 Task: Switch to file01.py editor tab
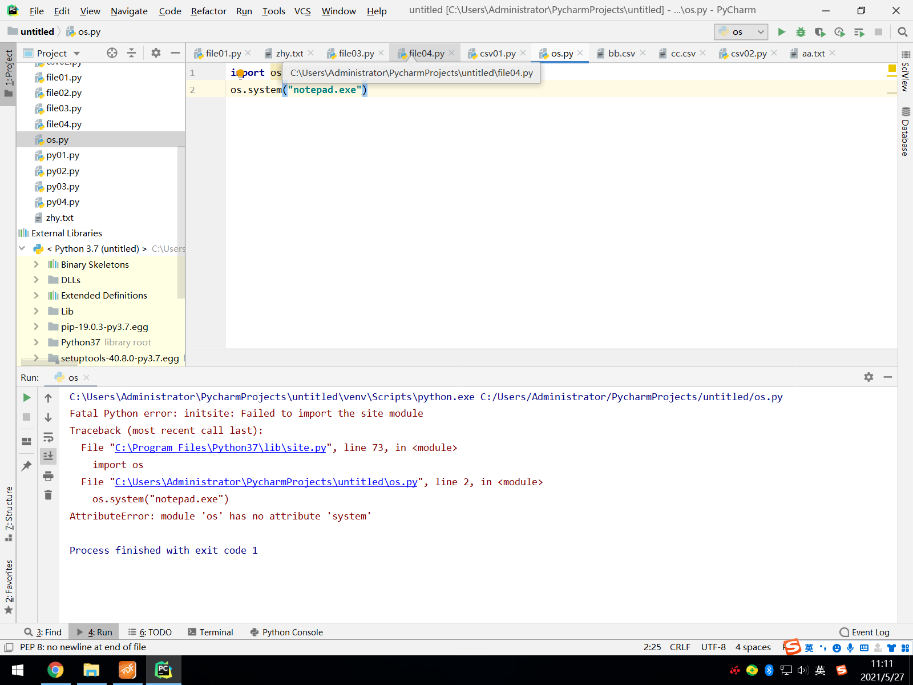pyautogui.click(x=223, y=53)
